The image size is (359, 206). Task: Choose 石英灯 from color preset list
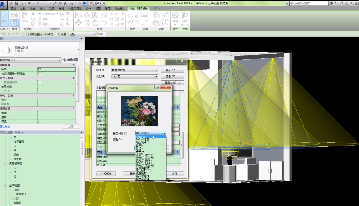pos(151,152)
